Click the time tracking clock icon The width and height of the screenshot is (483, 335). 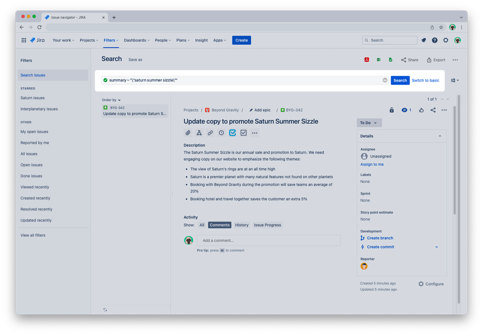click(x=221, y=133)
